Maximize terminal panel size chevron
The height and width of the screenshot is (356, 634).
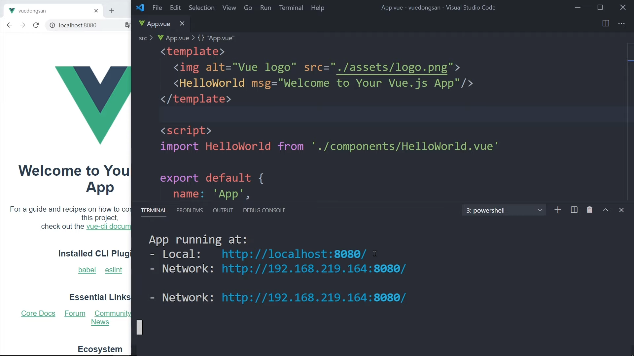(x=606, y=210)
